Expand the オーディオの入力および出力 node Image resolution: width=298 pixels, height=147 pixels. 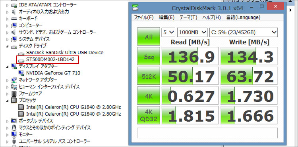[x=8, y=12]
